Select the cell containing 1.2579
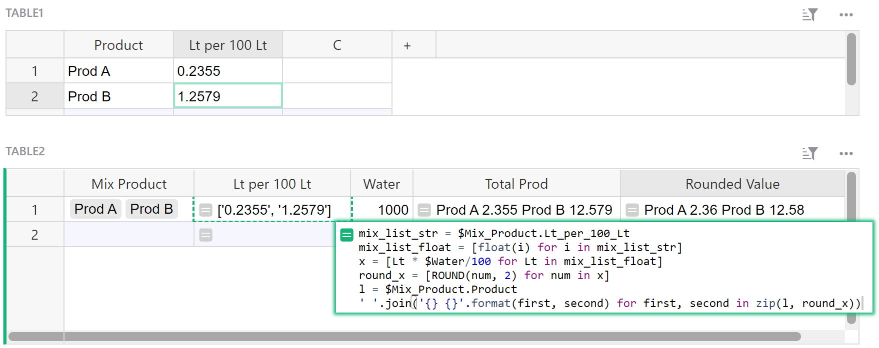The image size is (879, 348). pyautogui.click(x=227, y=96)
